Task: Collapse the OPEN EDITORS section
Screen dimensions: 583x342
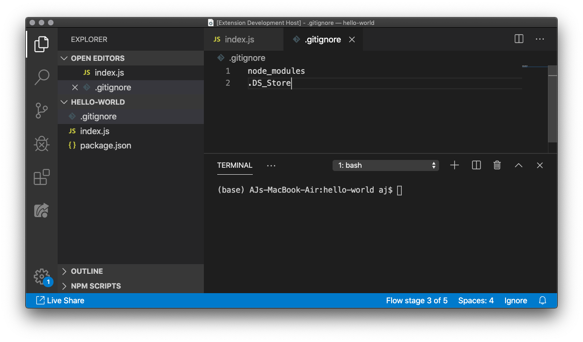Action: [x=97, y=58]
